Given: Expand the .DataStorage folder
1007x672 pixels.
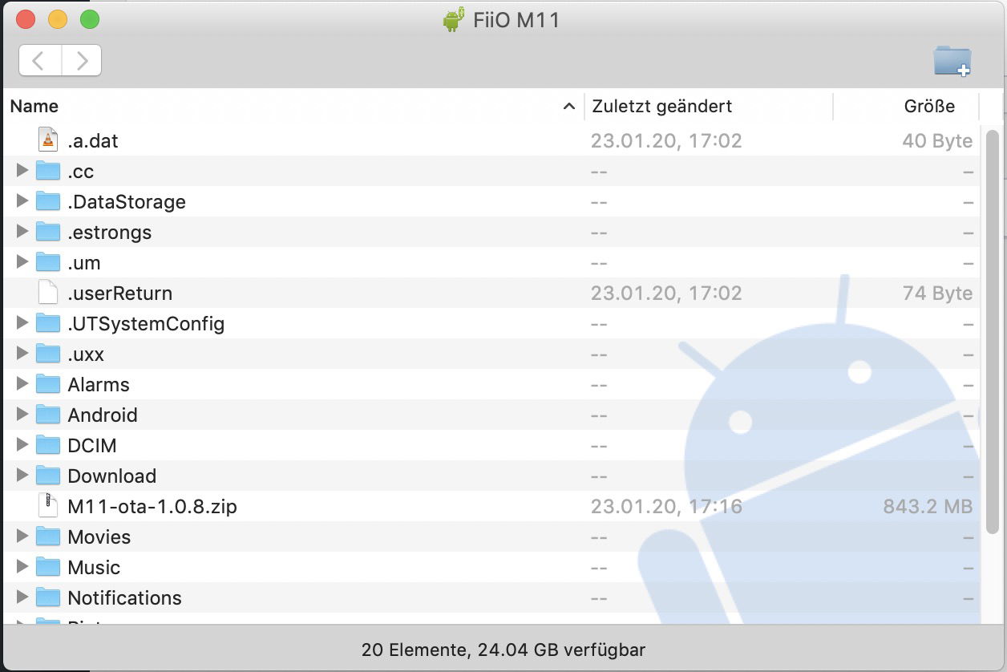Looking at the screenshot, I should click(22, 201).
